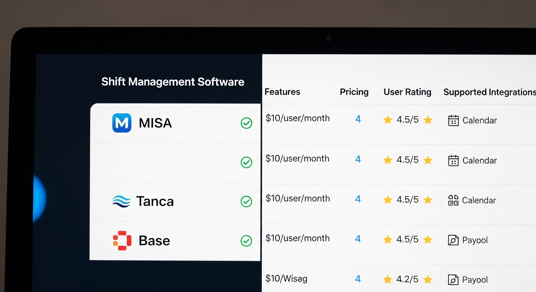The height and width of the screenshot is (292, 536).
Task: Select the calendar icon in the MISA row
Action: pyautogui.click(x=453, y=121)
